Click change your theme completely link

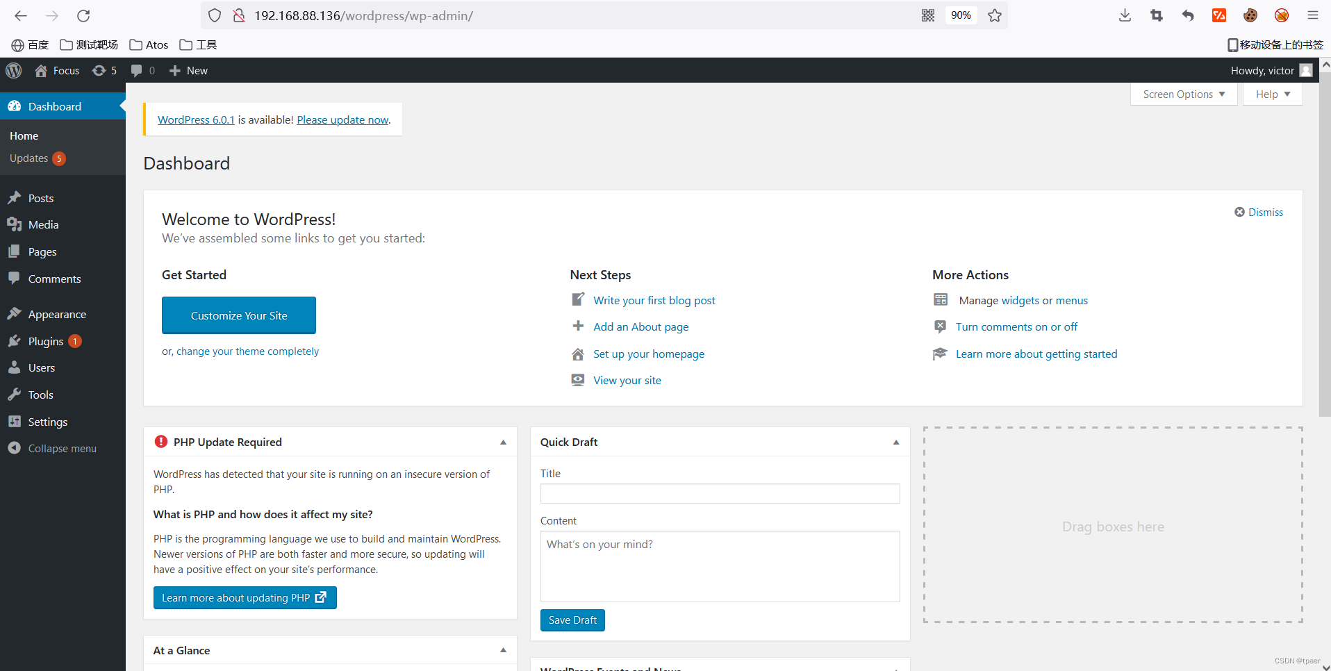[x=247, y=351]
